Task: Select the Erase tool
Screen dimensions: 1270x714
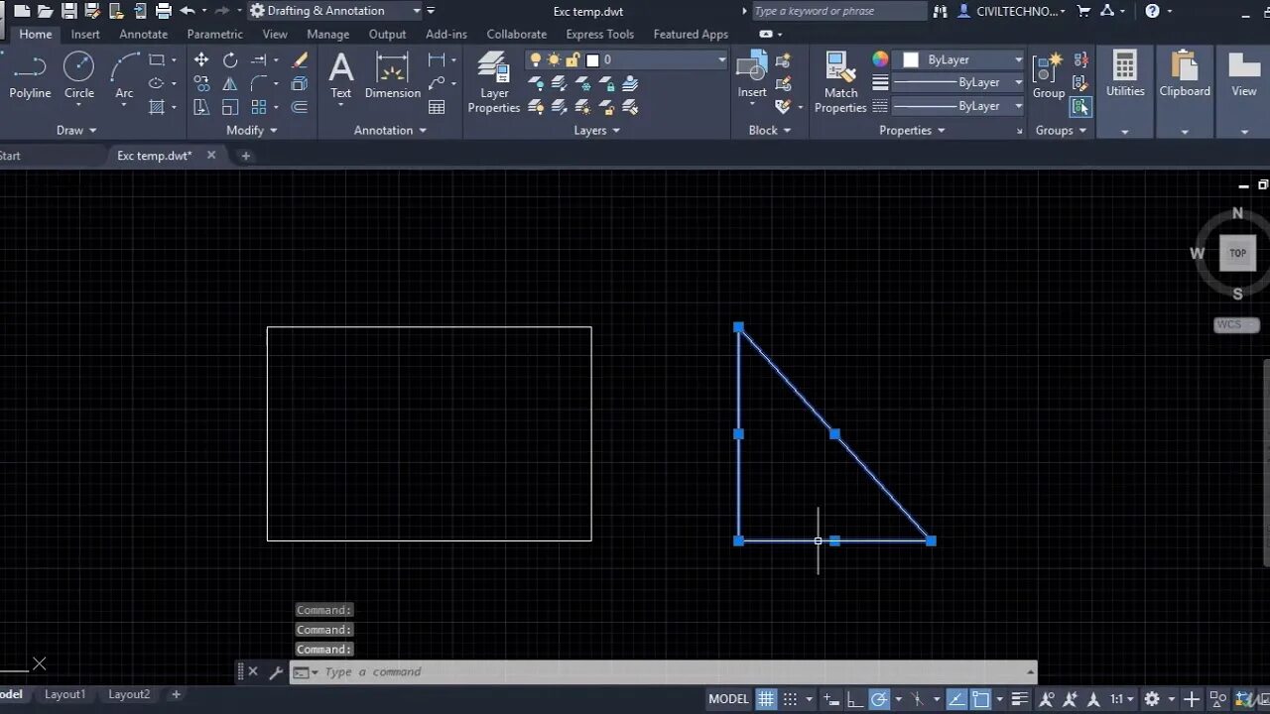Action: point(300,59)
